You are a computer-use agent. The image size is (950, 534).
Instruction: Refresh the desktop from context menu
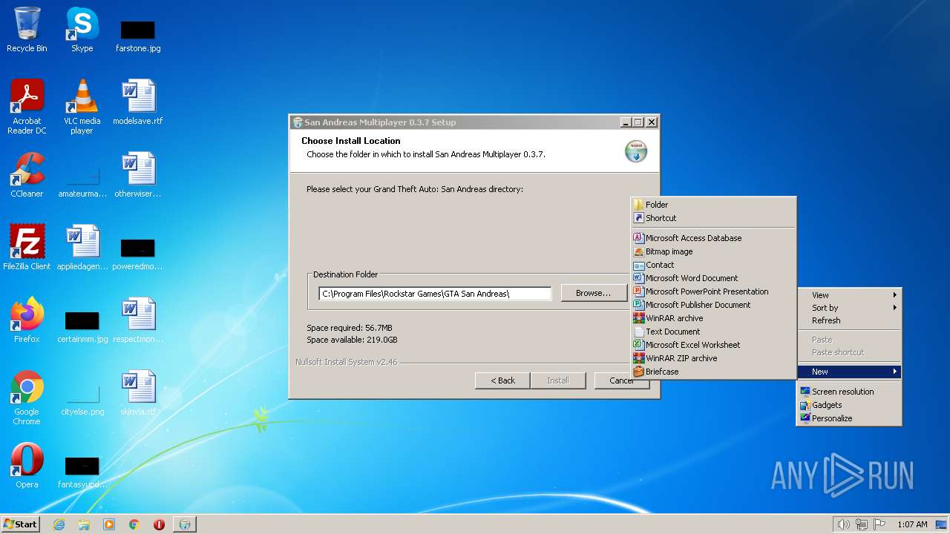click(849, 320)
